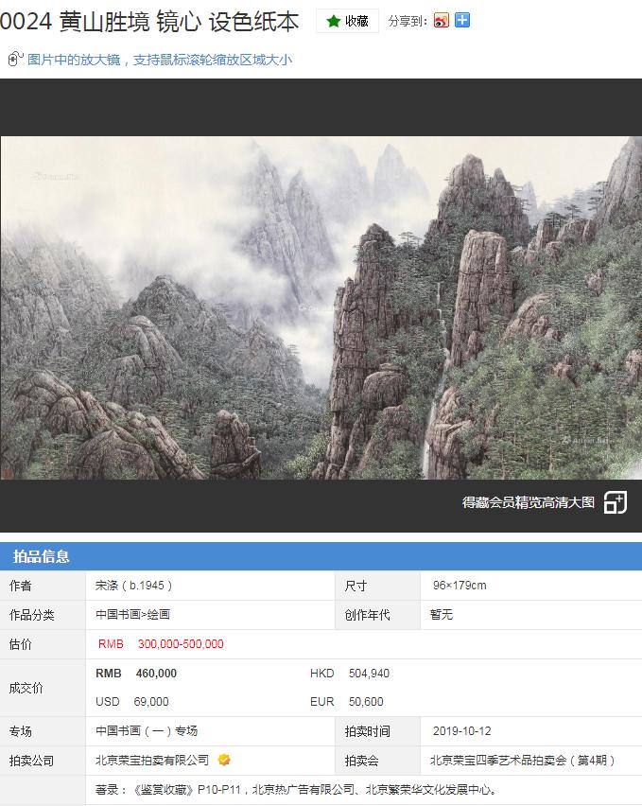Click the 著录 《鉴赏收藏》P10-P11 text
The width and height of the screenshot is (642, 806).
[296, 790]
